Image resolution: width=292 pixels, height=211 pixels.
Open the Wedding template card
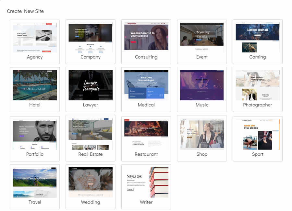(x=91, y=182)
